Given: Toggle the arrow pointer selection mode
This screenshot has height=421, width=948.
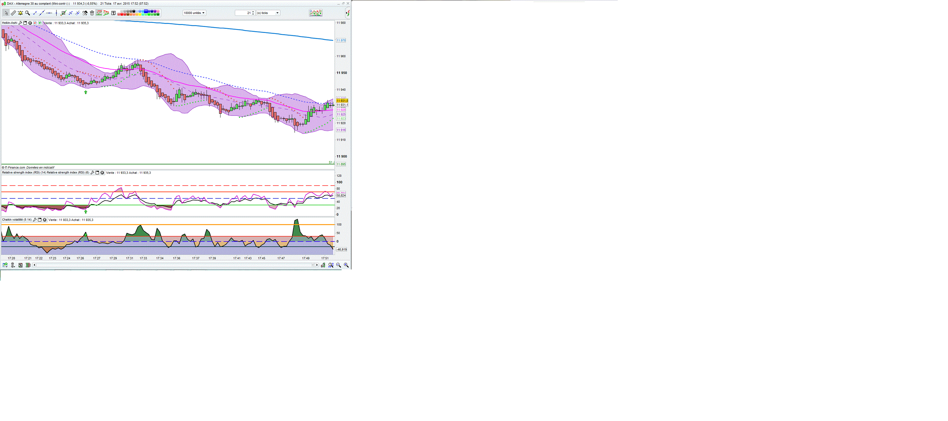Looking at the screenshot, I should click(6, 13).
